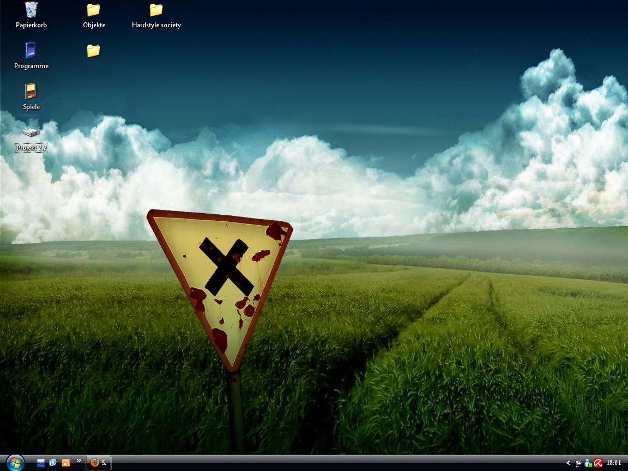Click an empty area of the taskbar
628x471 pixels.
click(327, 463)
